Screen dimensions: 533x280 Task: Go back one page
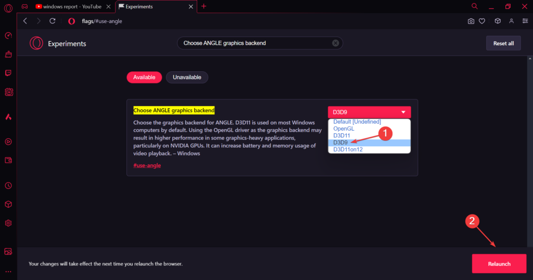(x=25, y=21)
